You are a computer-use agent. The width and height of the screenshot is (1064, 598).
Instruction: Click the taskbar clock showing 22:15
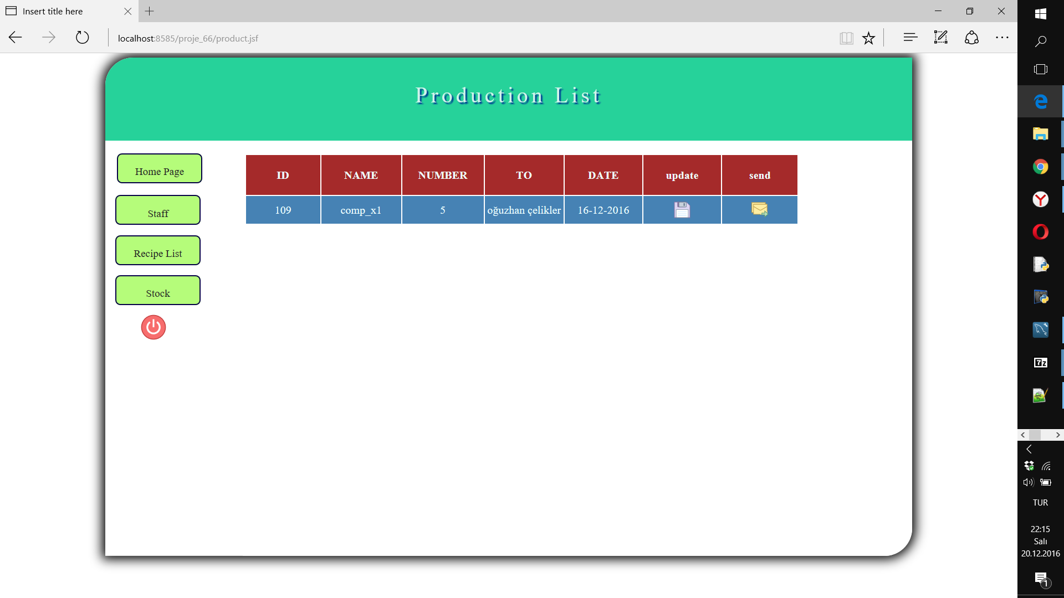1040,541
